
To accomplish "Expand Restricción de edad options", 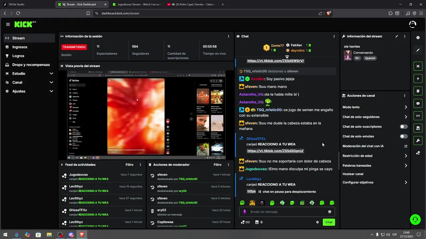I will coord(406,156).
